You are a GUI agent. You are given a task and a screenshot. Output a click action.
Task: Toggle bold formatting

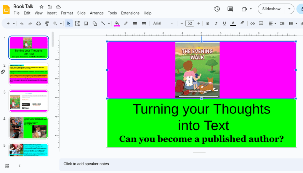click(x=207, y=24)
